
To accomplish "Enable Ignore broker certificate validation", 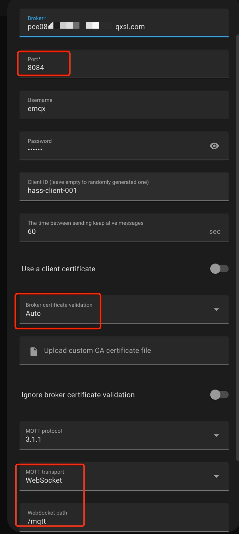I will pos(219,394).
